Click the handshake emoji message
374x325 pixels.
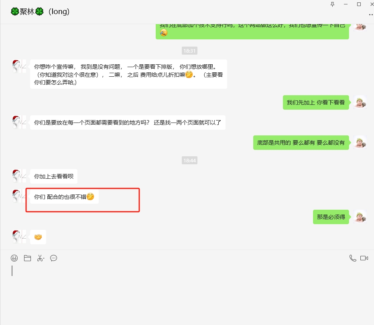click(38, 237)
